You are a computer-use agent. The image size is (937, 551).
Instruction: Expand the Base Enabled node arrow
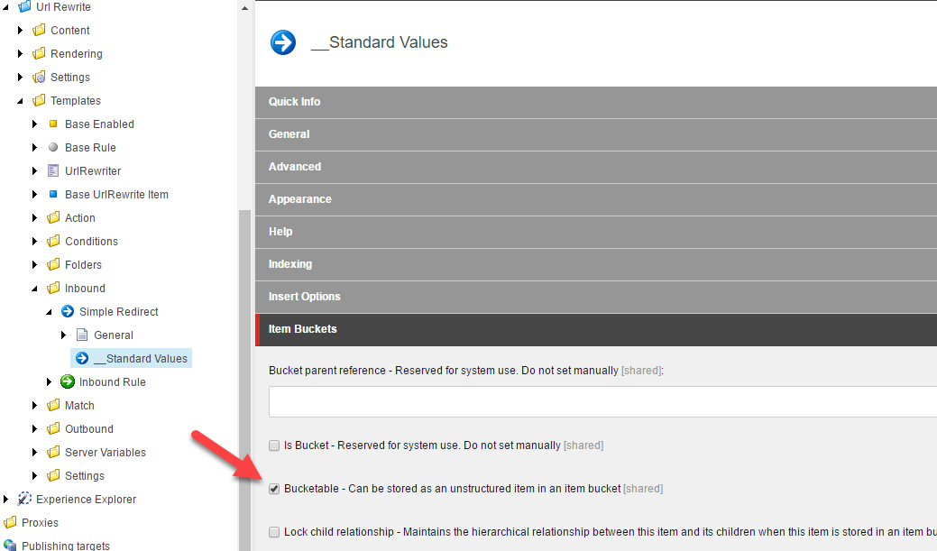coord(34,124)
